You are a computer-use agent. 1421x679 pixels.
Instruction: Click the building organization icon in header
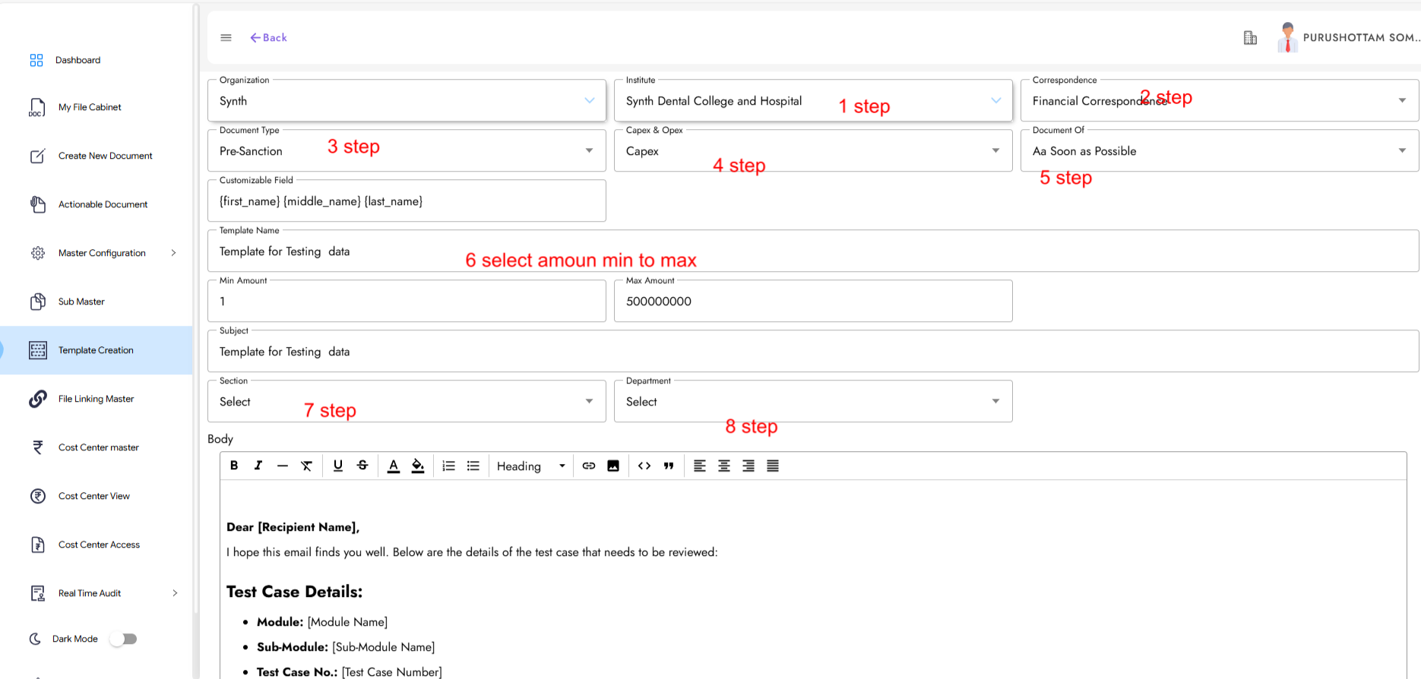pos(1250,37)
